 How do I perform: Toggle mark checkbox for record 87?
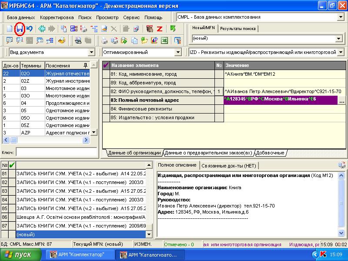tap(12, 226)
